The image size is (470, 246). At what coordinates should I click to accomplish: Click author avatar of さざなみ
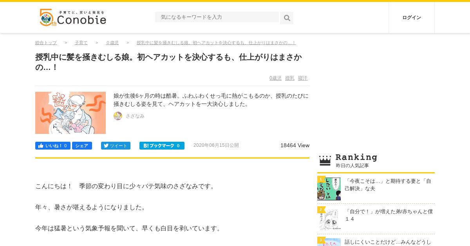[118, 116]
